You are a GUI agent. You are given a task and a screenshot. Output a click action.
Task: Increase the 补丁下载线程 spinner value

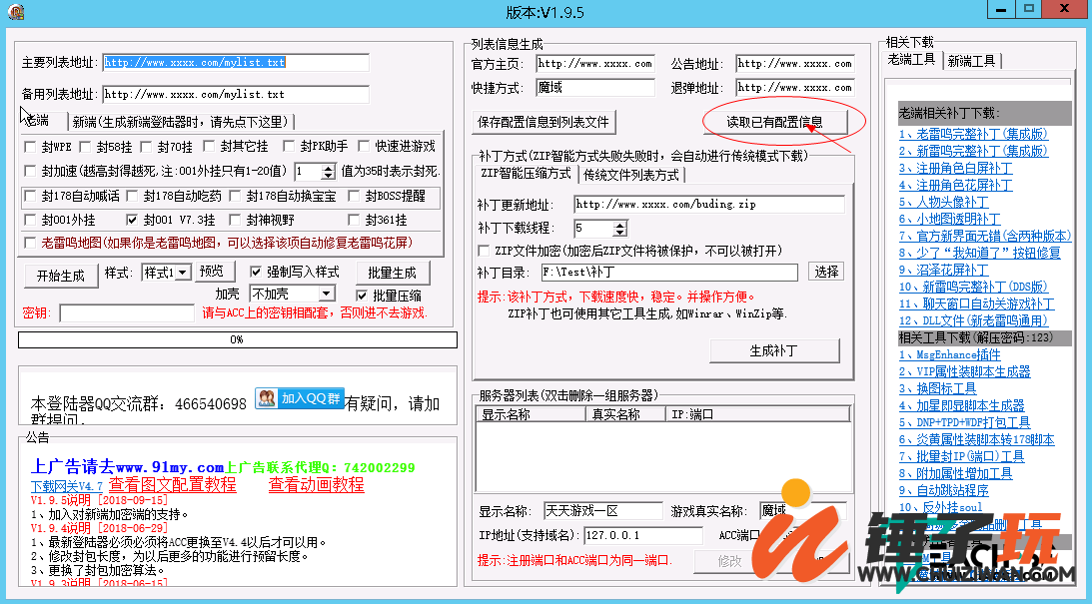621,225
